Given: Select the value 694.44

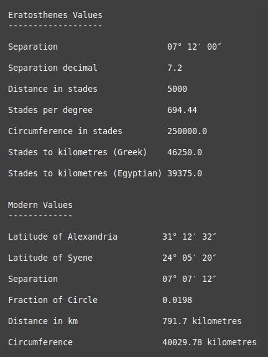Looking at the screenshot, I should tap(182, 110).
